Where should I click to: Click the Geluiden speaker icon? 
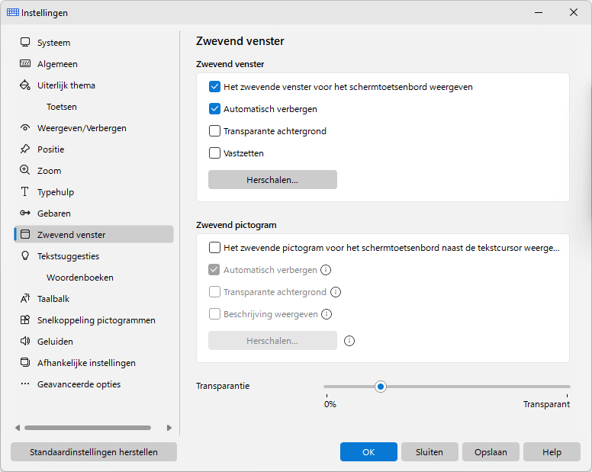[x=25, y=341]
